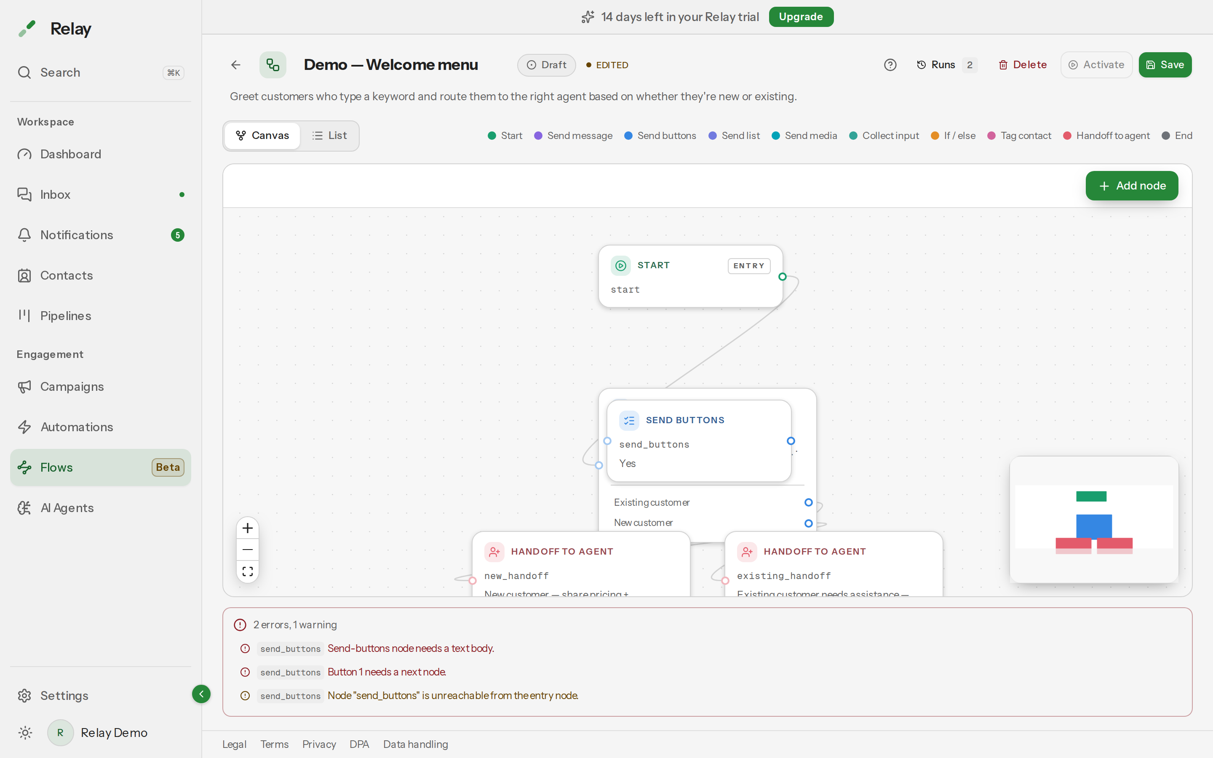The image size is (1213, 758).
Task: Save the flow
Action: point(1165,65)
